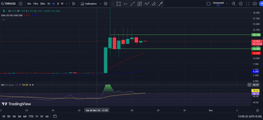Click the 17.523 current price label

[x=257, y=42]
